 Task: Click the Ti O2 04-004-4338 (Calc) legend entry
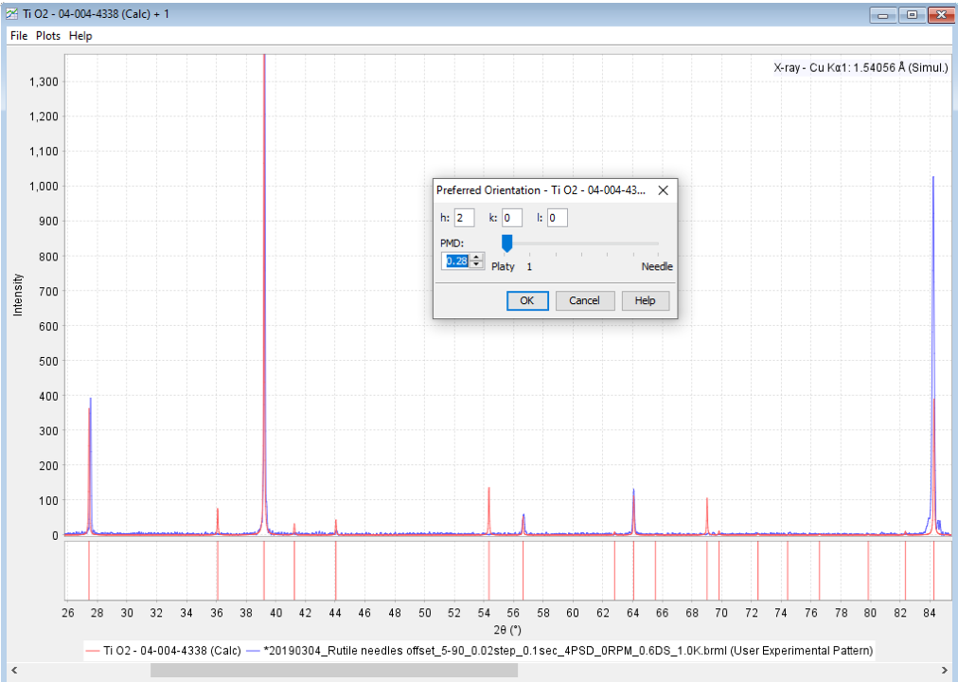[x=164, y=650]
